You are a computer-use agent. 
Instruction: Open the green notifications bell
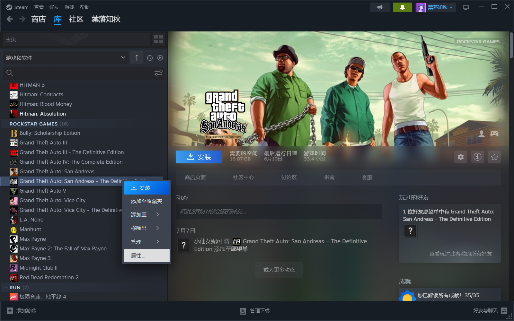(402, 7)
